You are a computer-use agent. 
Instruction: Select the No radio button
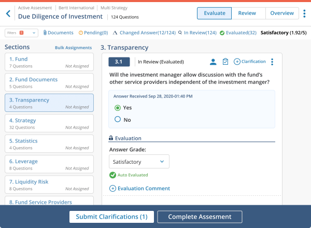[x=118, y=119]
